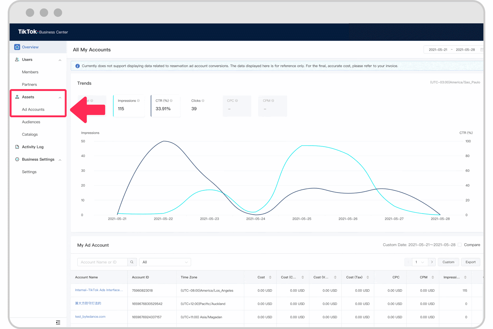Sort by CPM column arrows
This screenshot has width=493, height=329.
point(433,277)
